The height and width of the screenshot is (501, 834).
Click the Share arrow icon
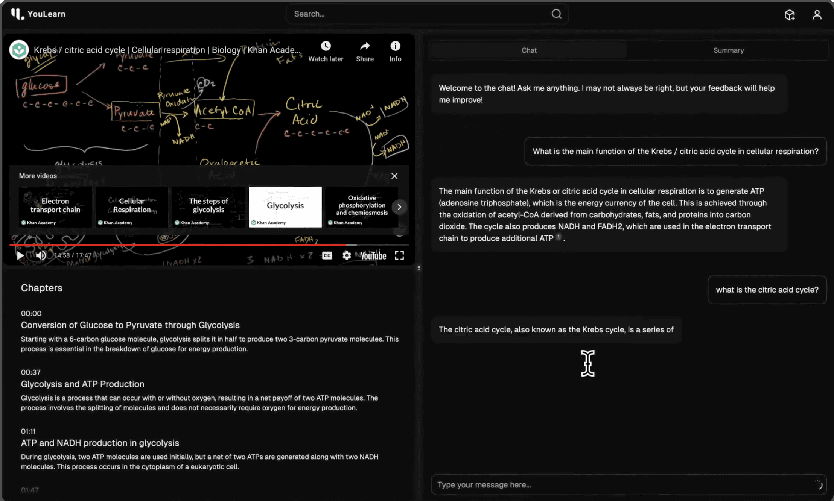click(x=365, y=46)
